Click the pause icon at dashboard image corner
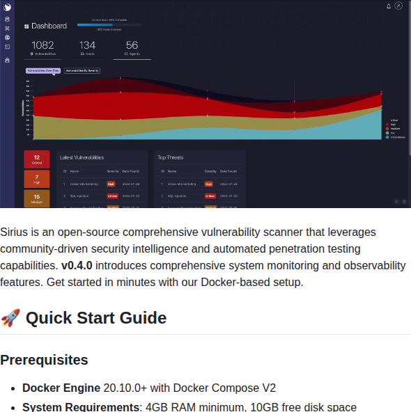The width and height of the screenshot is (411, 412). pos(396,202)
